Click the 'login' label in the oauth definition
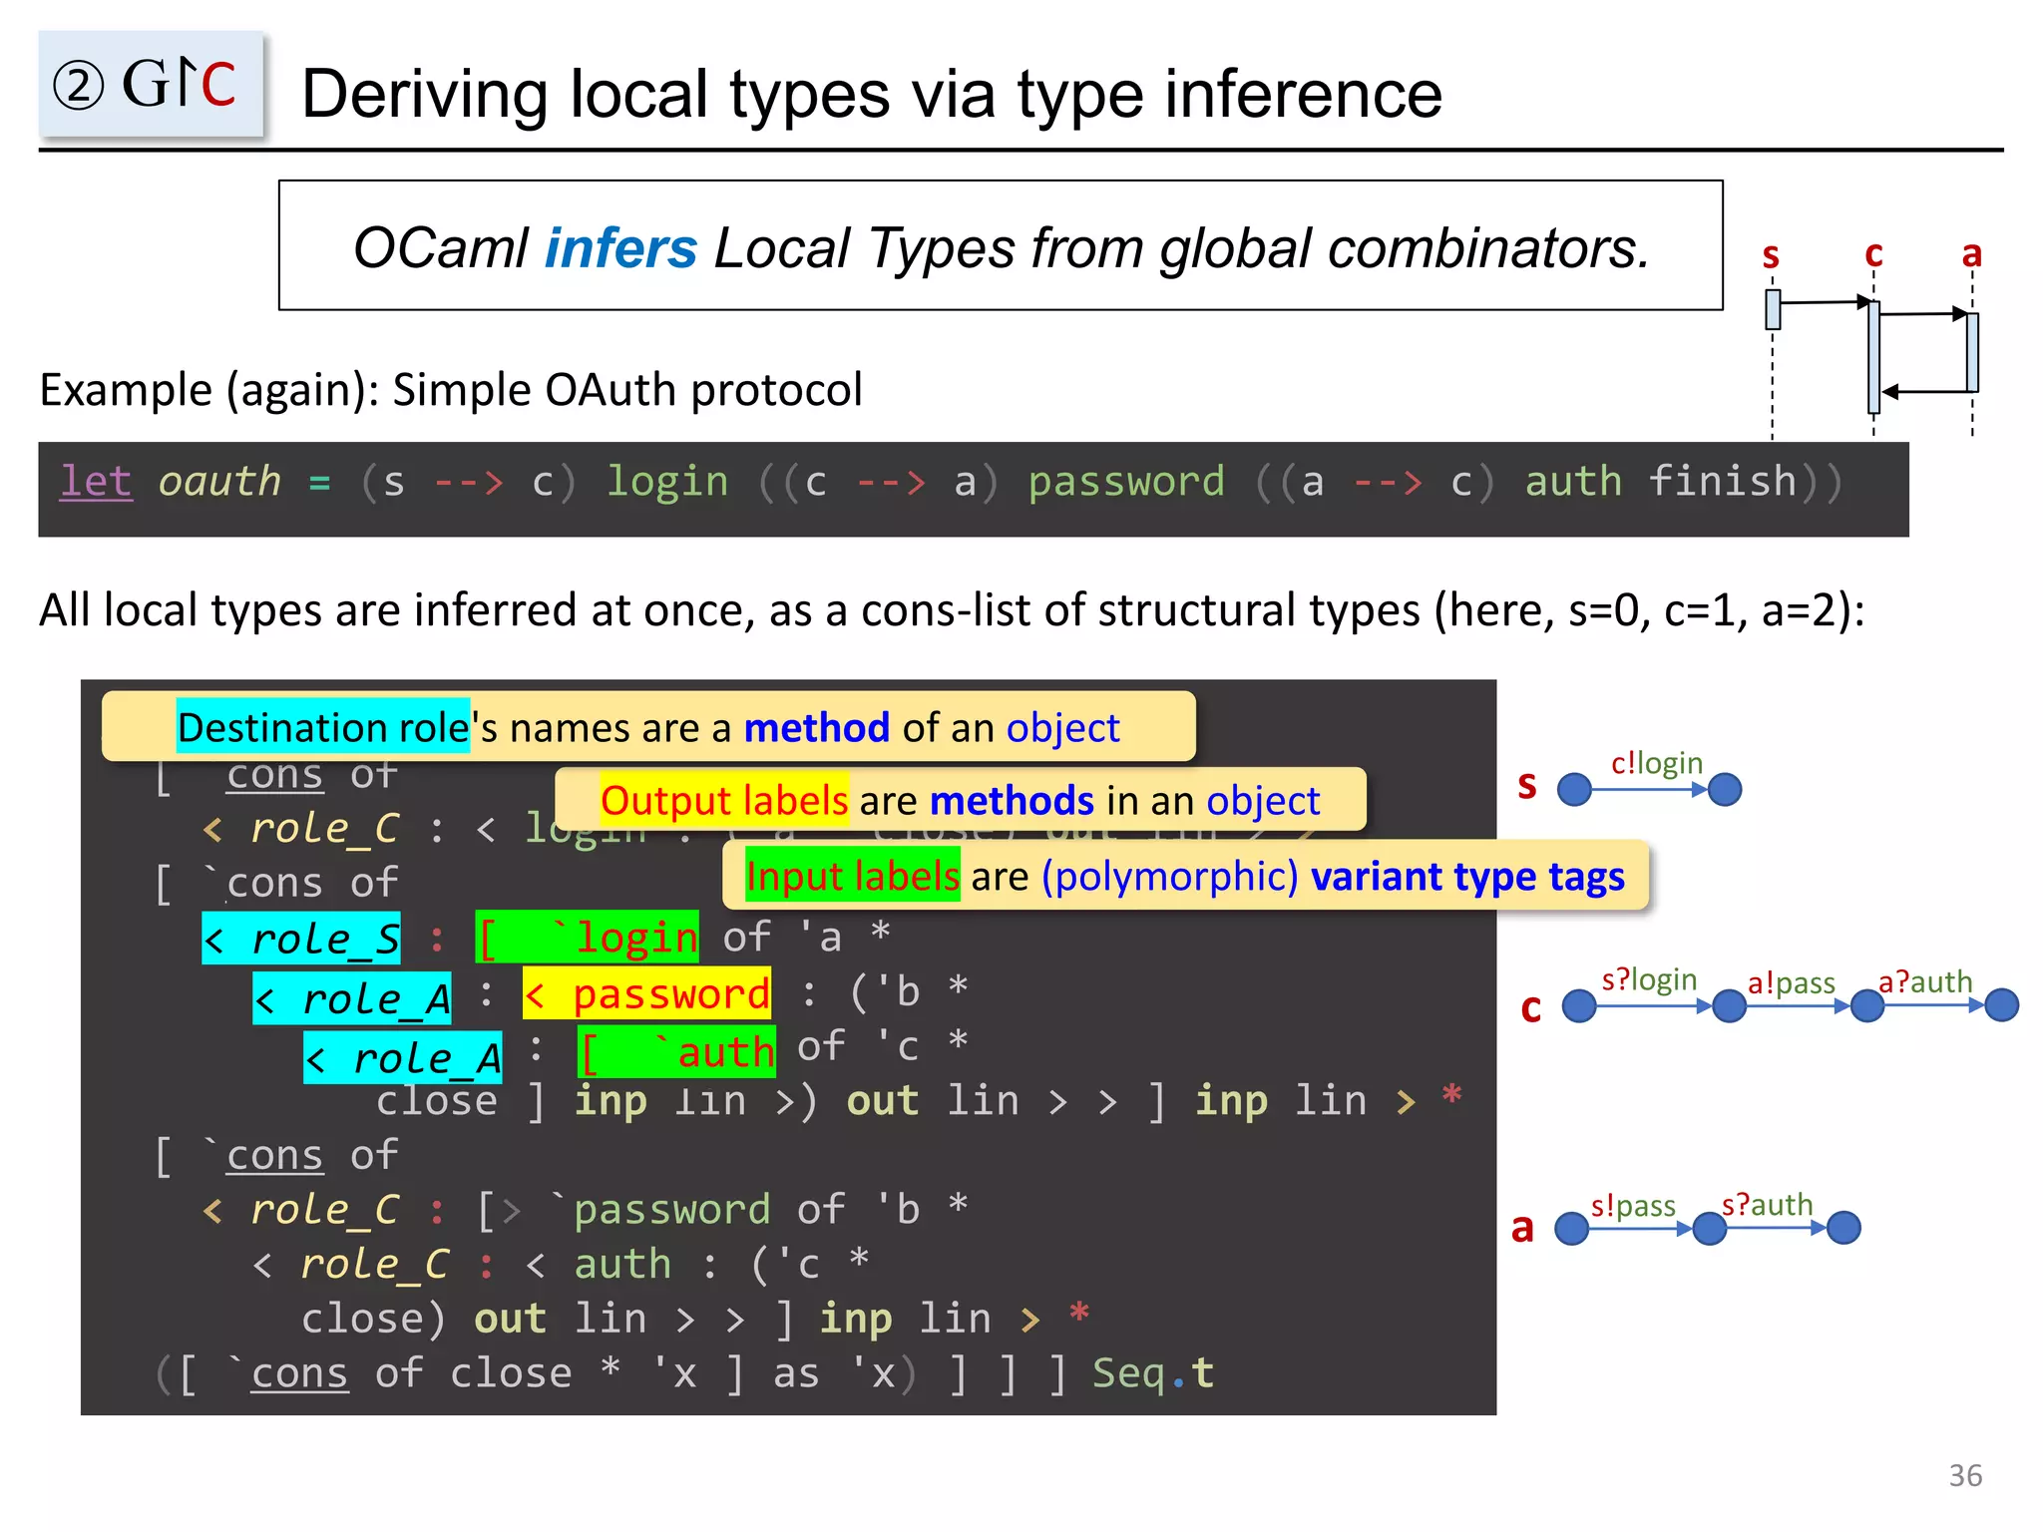The image size is (2043, 1532). (668, 484)
